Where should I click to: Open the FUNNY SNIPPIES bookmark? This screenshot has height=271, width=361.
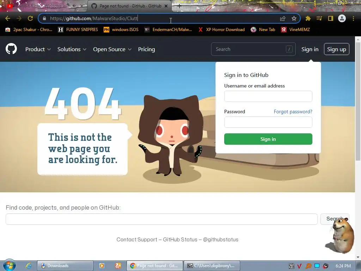point(78,30)
